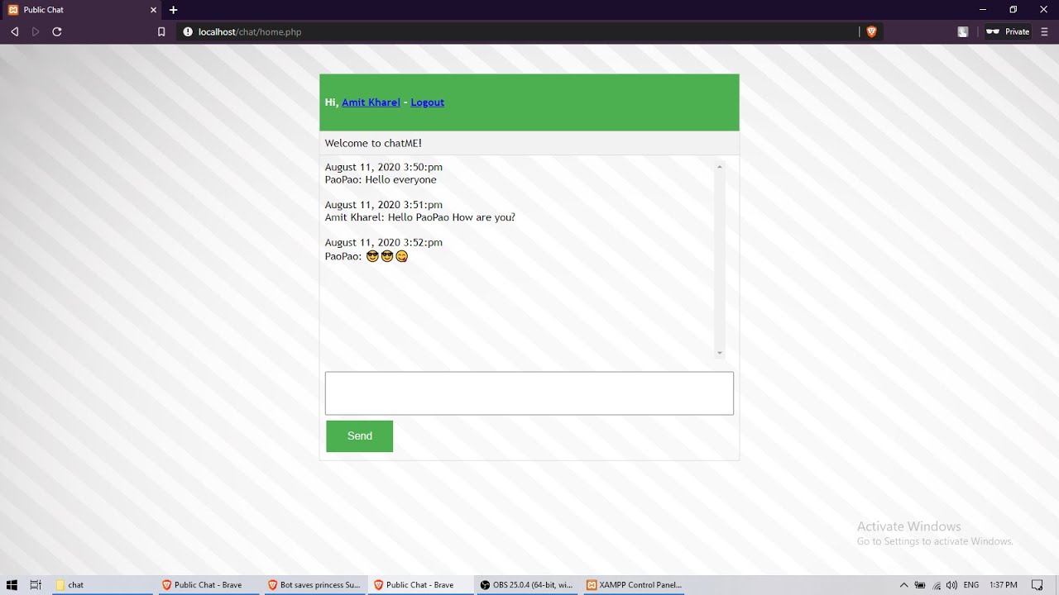Click 'Amit Kharel: Hello PaoPao How are you?' message
The height and width of the screenshot is (595, 1059).
tap(420, 218)
